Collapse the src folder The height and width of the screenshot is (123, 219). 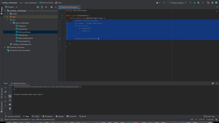pyautogui.click(x=8, y=20)
